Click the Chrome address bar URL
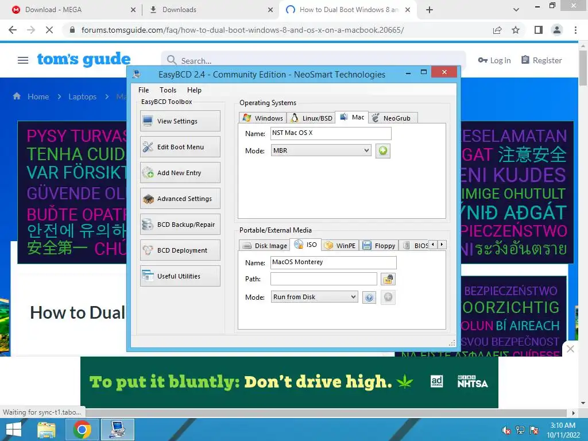This screenshot has height=441, width=588. [243, 30]
